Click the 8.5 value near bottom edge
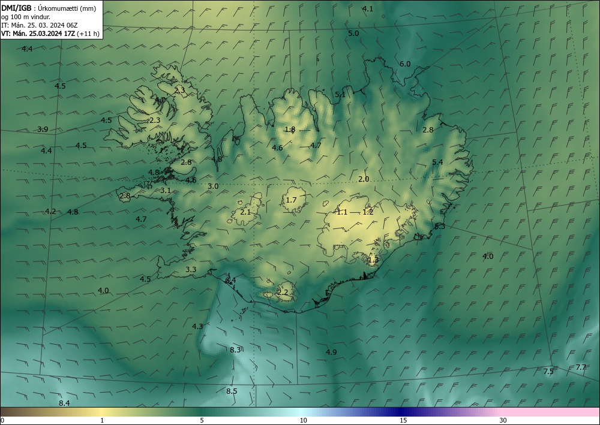Image resolution: width=600 pixels, height=425 pixels. [x=232, y=391]
